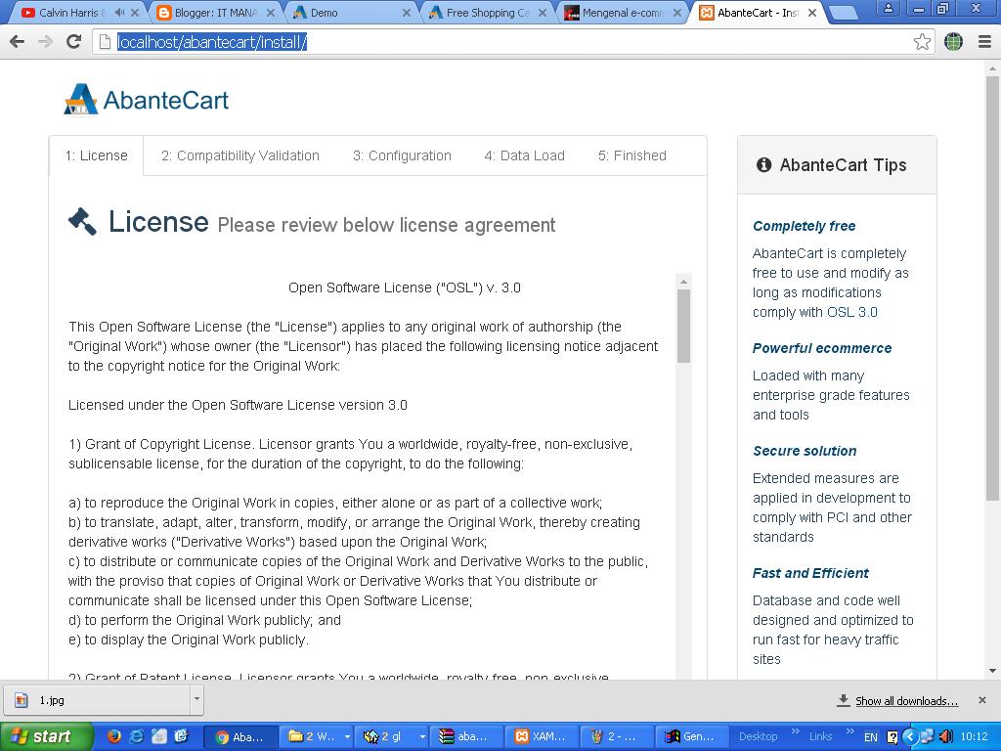
Task: Select the 3: Configuration step
Action: (402, 155)
